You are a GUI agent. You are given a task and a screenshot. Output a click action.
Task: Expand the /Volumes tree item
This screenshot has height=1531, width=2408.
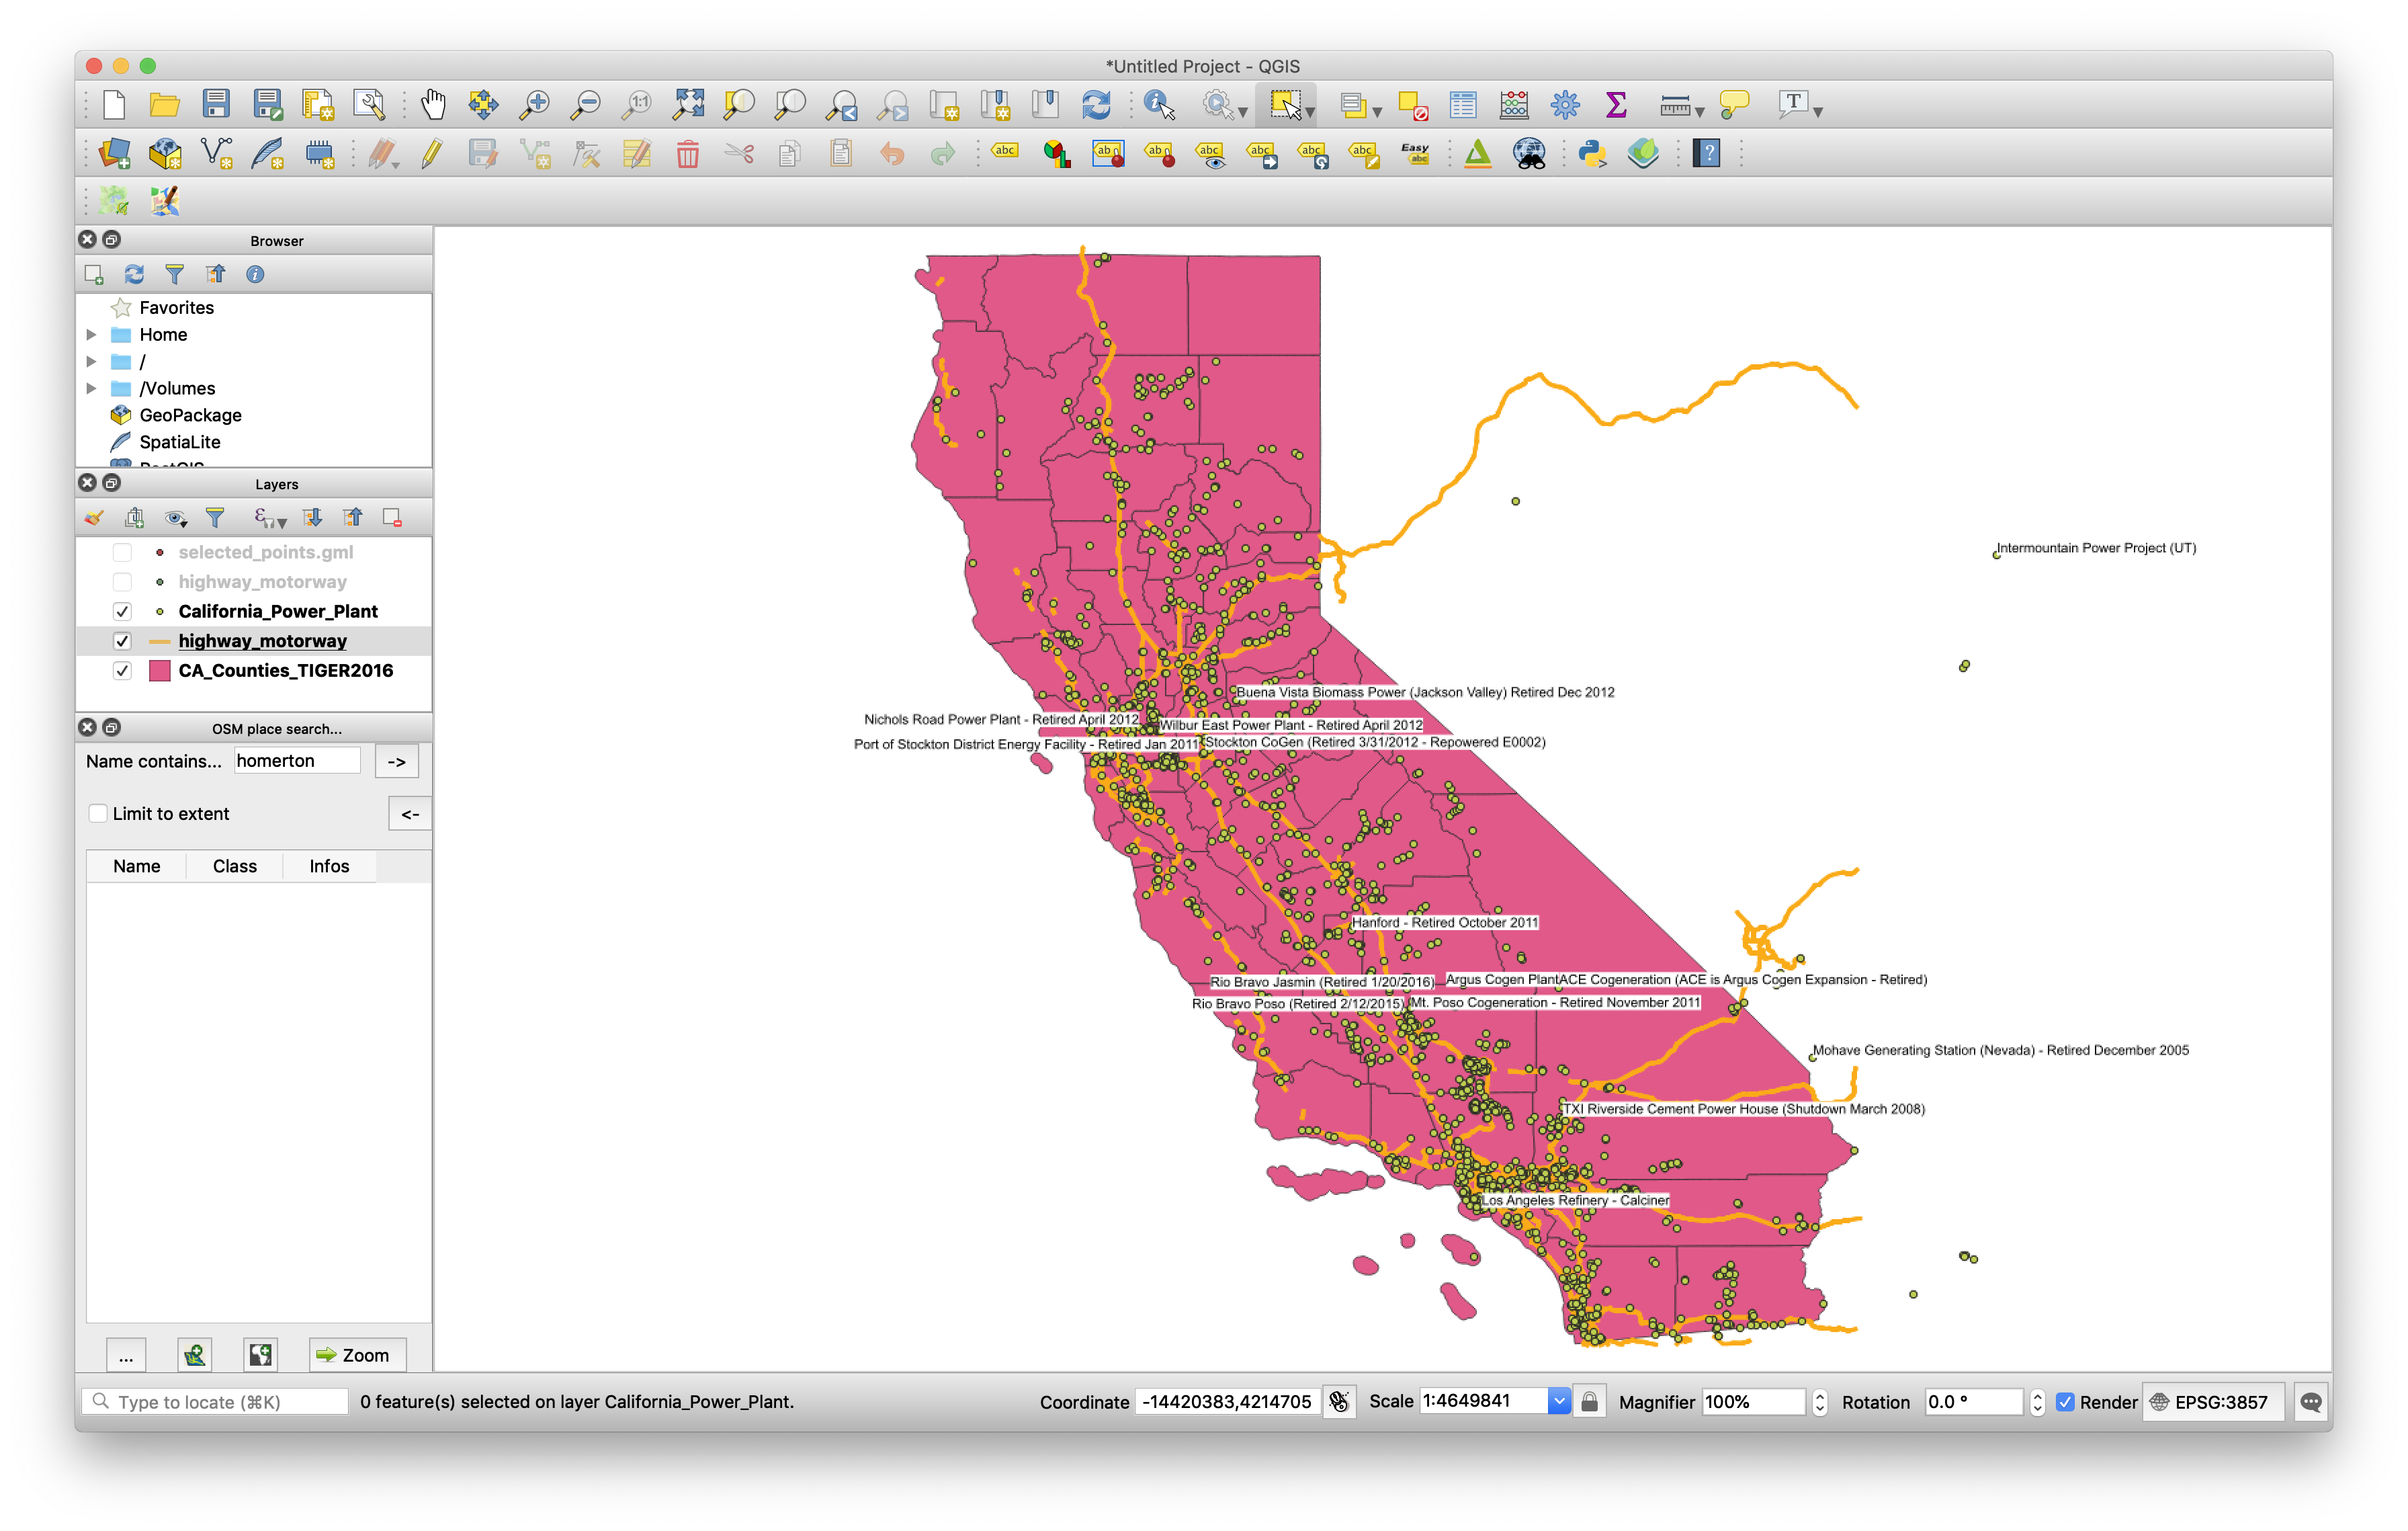[91, 388]
